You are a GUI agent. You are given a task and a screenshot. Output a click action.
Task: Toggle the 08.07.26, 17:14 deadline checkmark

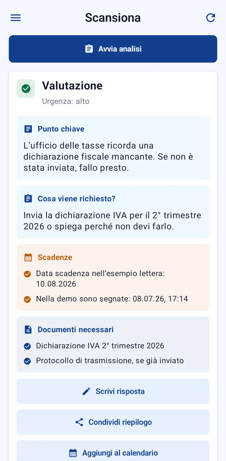point(27,299)
